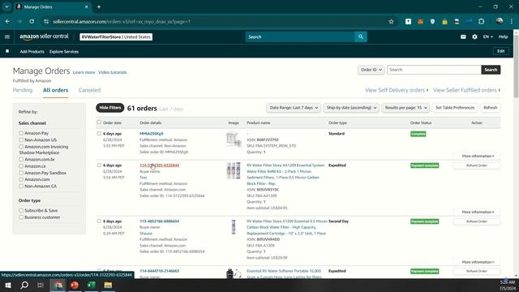Open the RVWaterFilterStore account switcher
Viewport: 519px width, 292px height.
point(116,36)
